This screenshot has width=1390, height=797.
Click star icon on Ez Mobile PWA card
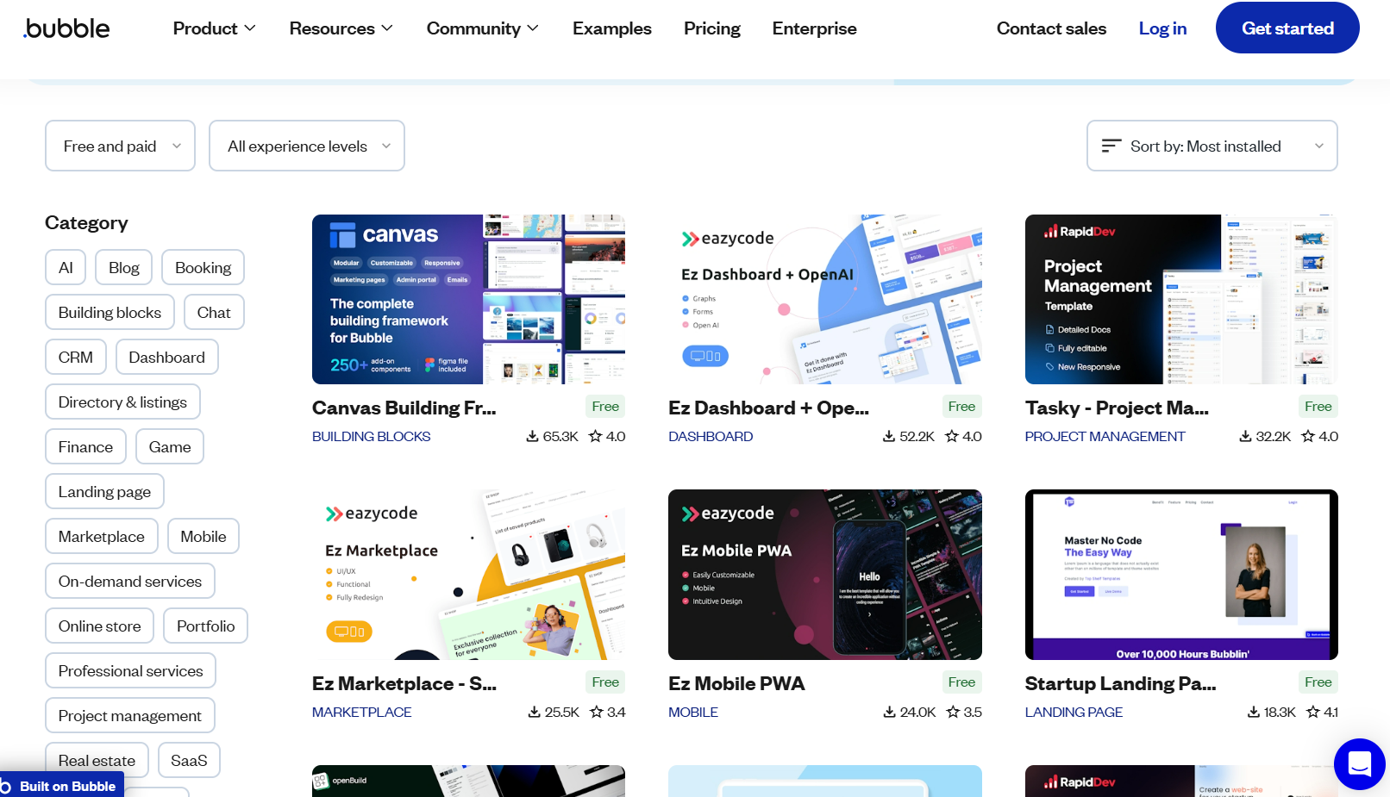(953, 712)
